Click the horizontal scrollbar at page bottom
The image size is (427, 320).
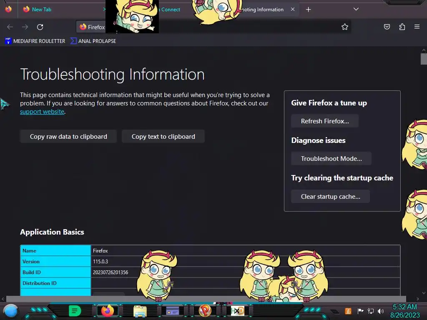click(x=206, y=299)
